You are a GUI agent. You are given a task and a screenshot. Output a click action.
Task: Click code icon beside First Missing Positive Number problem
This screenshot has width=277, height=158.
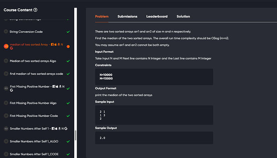click(6, 88)
